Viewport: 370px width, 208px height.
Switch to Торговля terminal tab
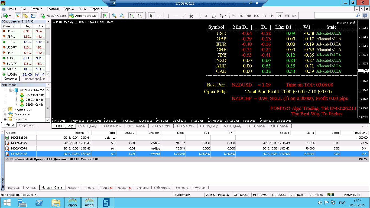(x=14, y=188)
